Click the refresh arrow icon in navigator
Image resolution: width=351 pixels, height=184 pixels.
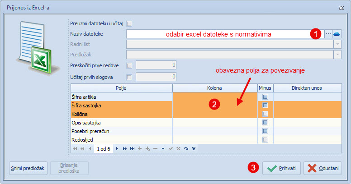coord(186,148)
